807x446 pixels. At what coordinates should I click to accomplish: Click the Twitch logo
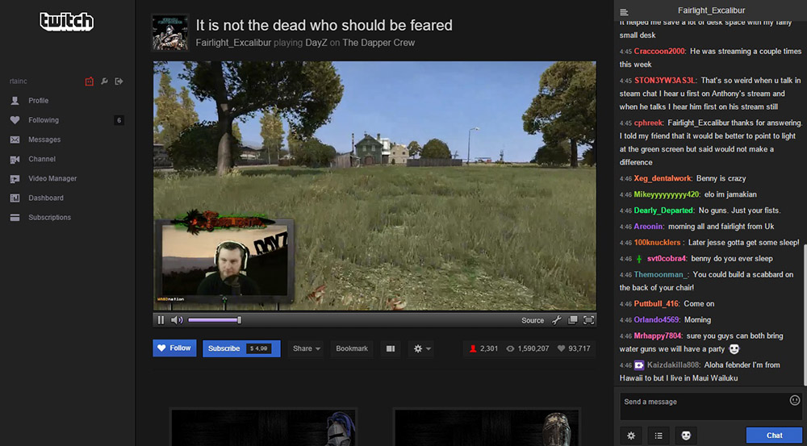click(x=67, y=22)
